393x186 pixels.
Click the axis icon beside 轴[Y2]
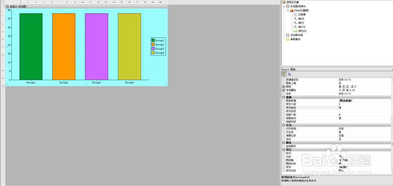[x=296, y=27]
